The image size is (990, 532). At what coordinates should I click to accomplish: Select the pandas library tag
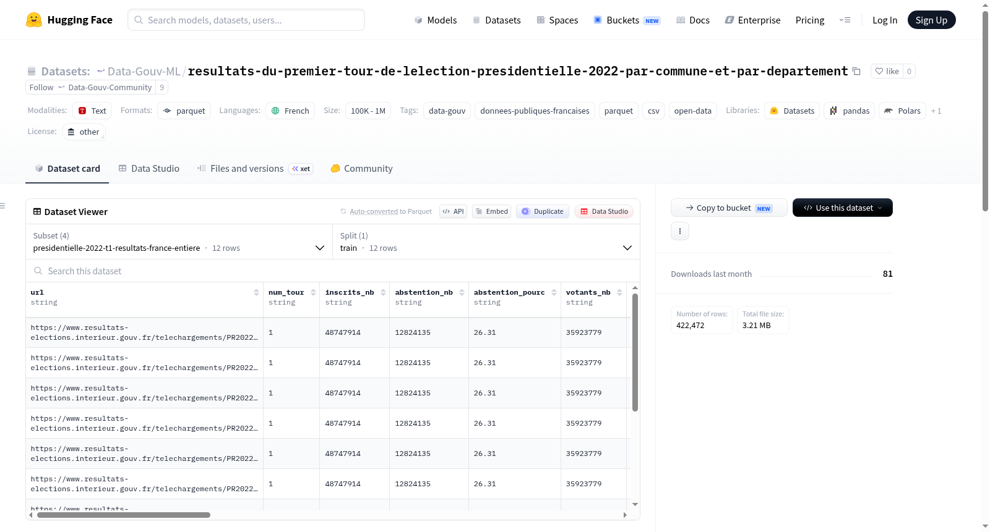tap(849, 111)
